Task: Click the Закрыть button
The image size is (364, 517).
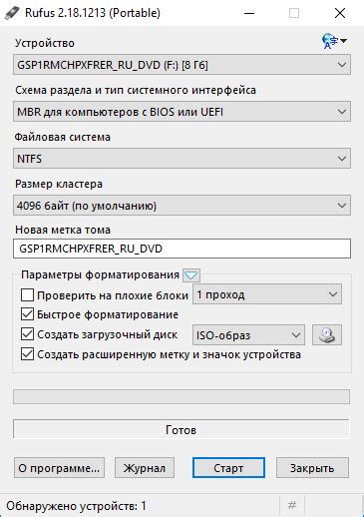Action: click(312, 468)
